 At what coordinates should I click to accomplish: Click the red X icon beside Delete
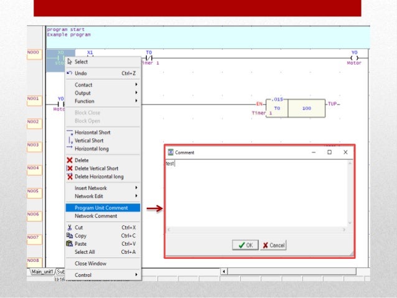70,160
